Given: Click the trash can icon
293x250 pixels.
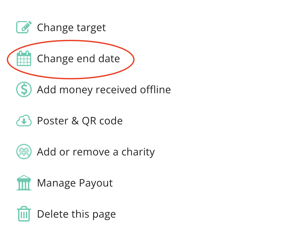Looking at the screenshot, I should tap(24, 214).
